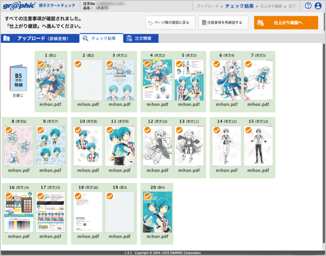This screenshot has width=326, height=256.
Task: Click the 品名 (未設定) text in header
Action: point(96,8)
